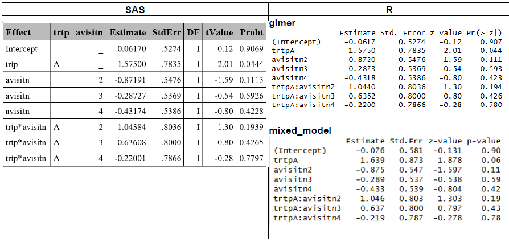Click the DF column header
The image size is (509, 242).
(x=192, y=32)
